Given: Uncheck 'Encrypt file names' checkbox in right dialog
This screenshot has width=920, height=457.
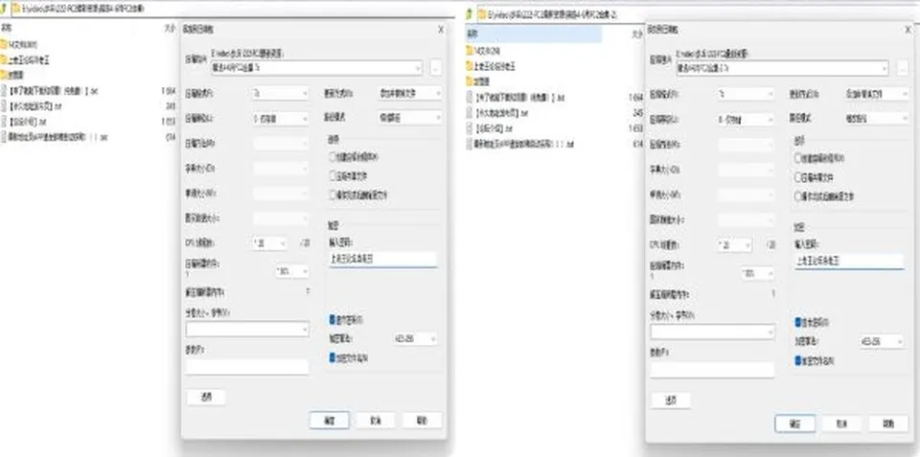Looking at the screenshot, I should (798, 361).
